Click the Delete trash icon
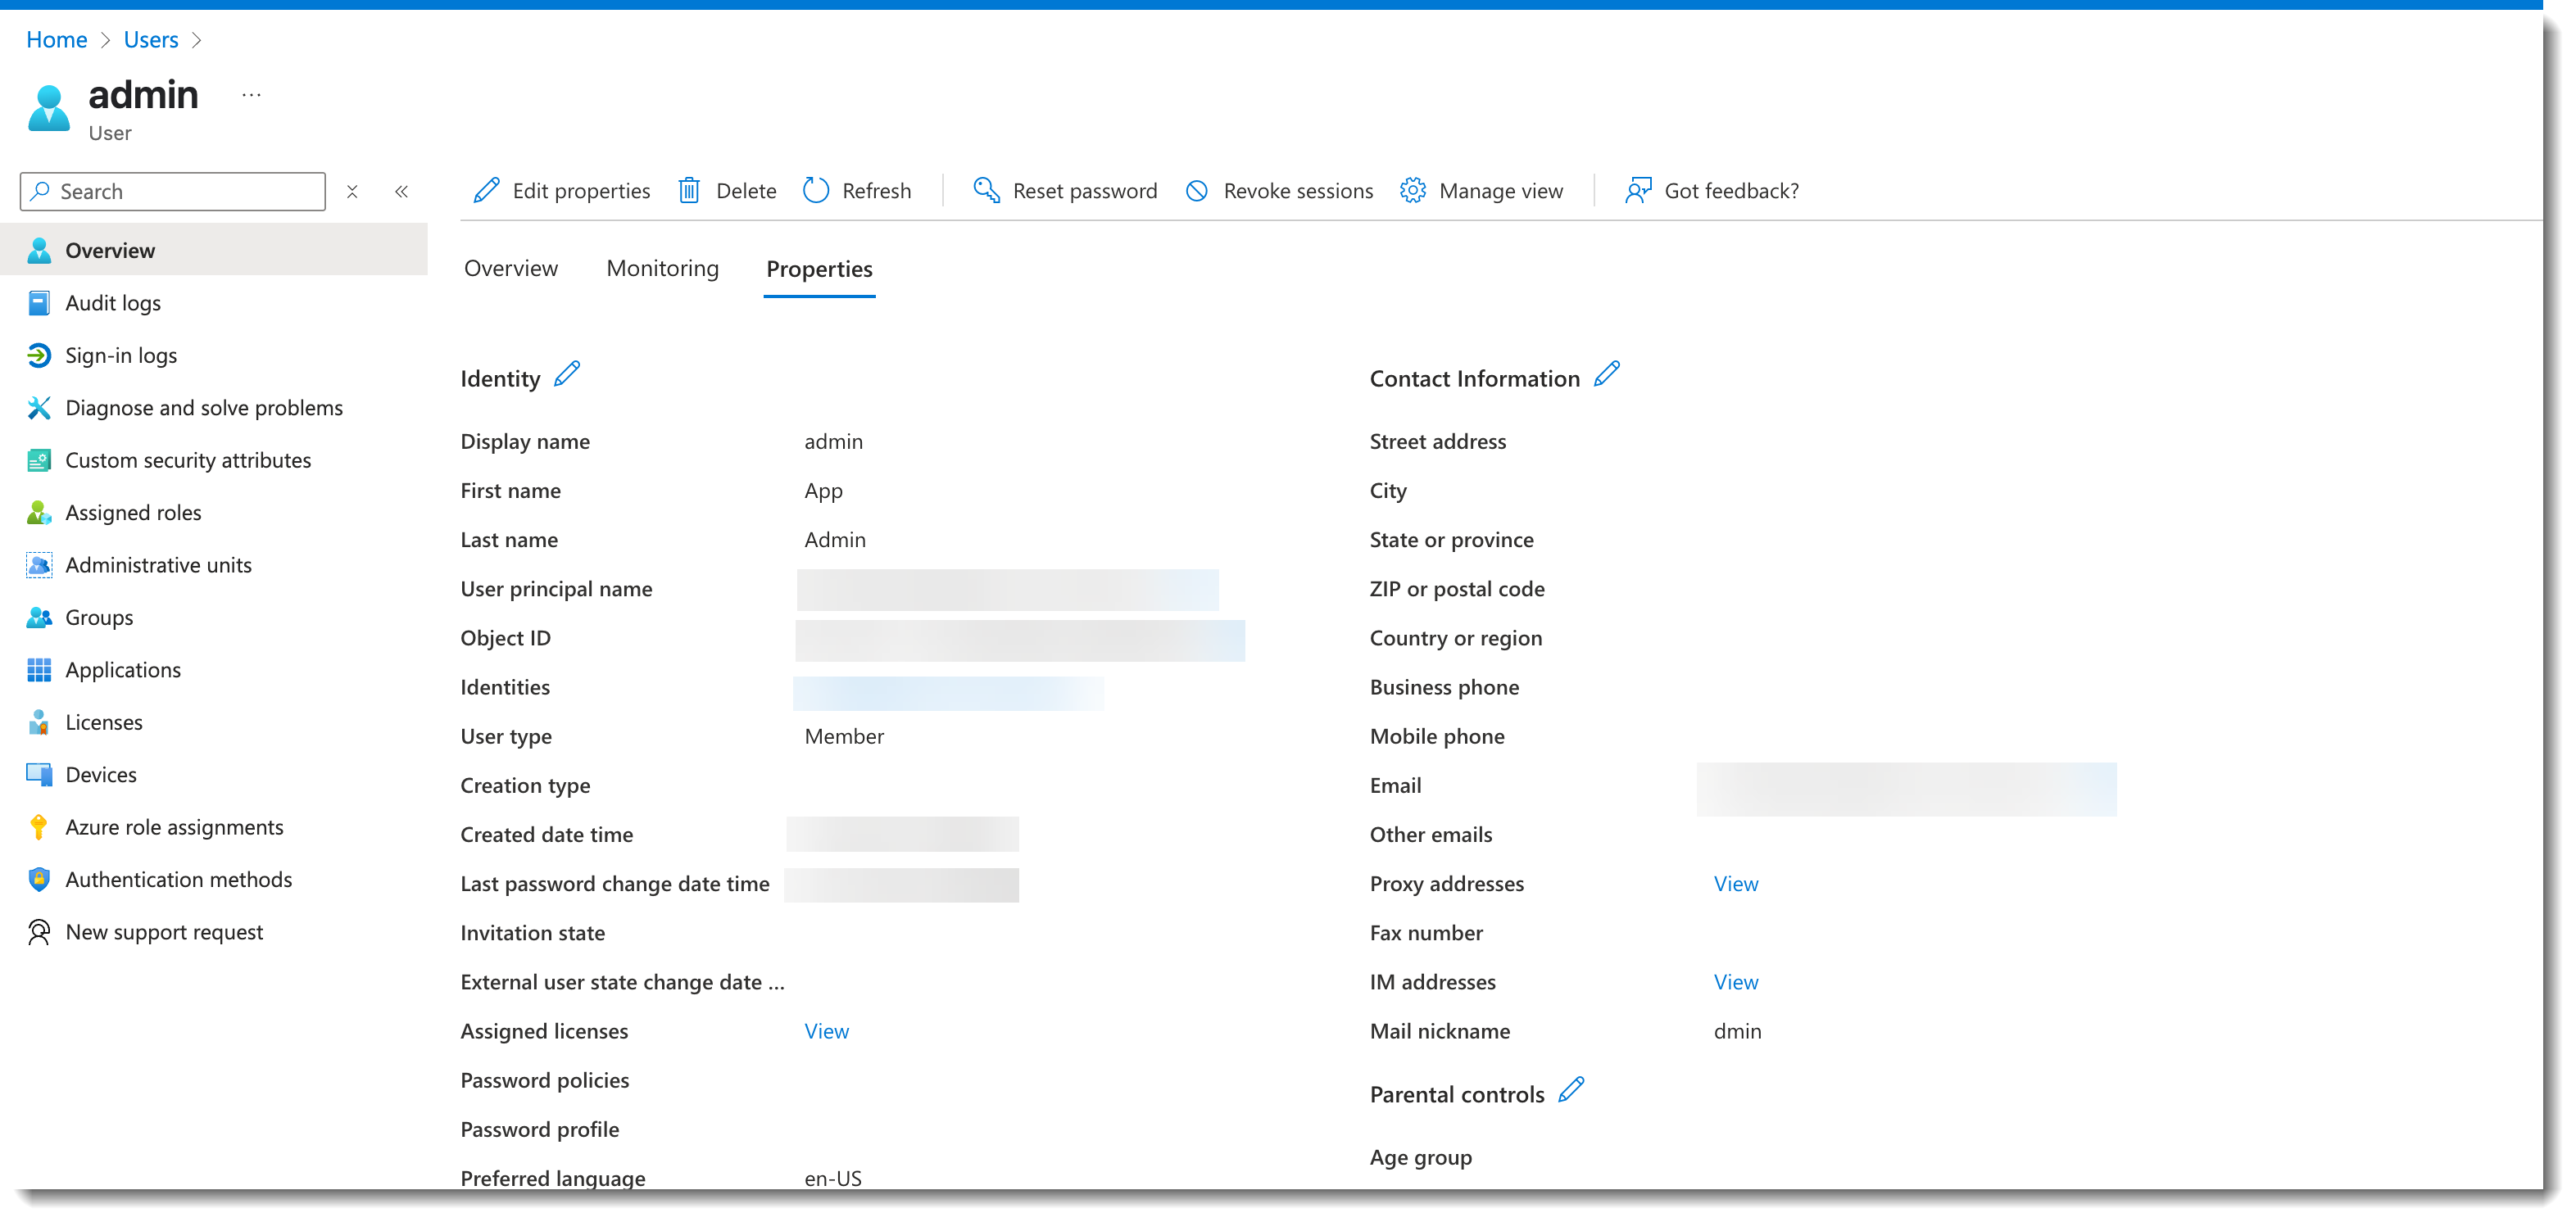This screenshot has width=2576, height=1222. [x=689, y=191]
